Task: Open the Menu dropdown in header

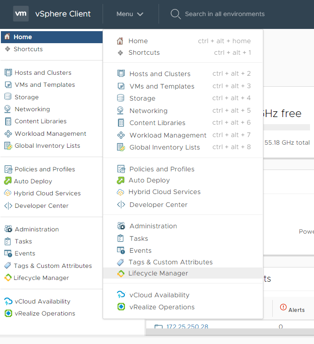Action: click(130, 14)
